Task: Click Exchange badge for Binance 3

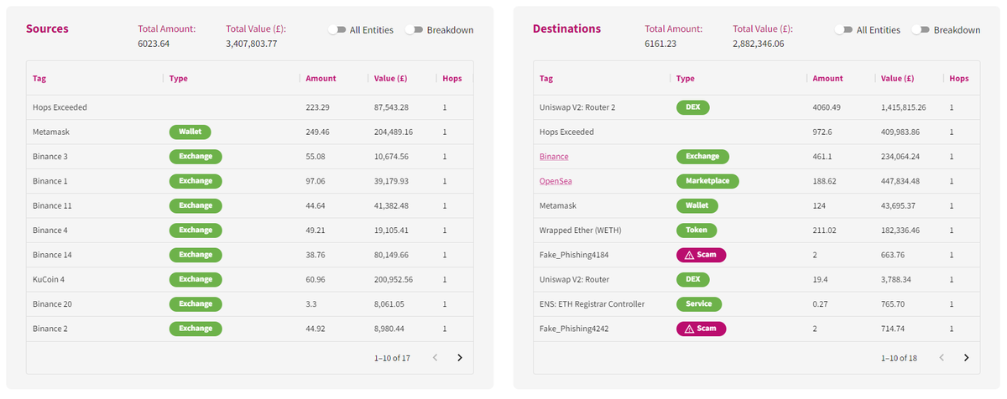Action: [196, 157]
